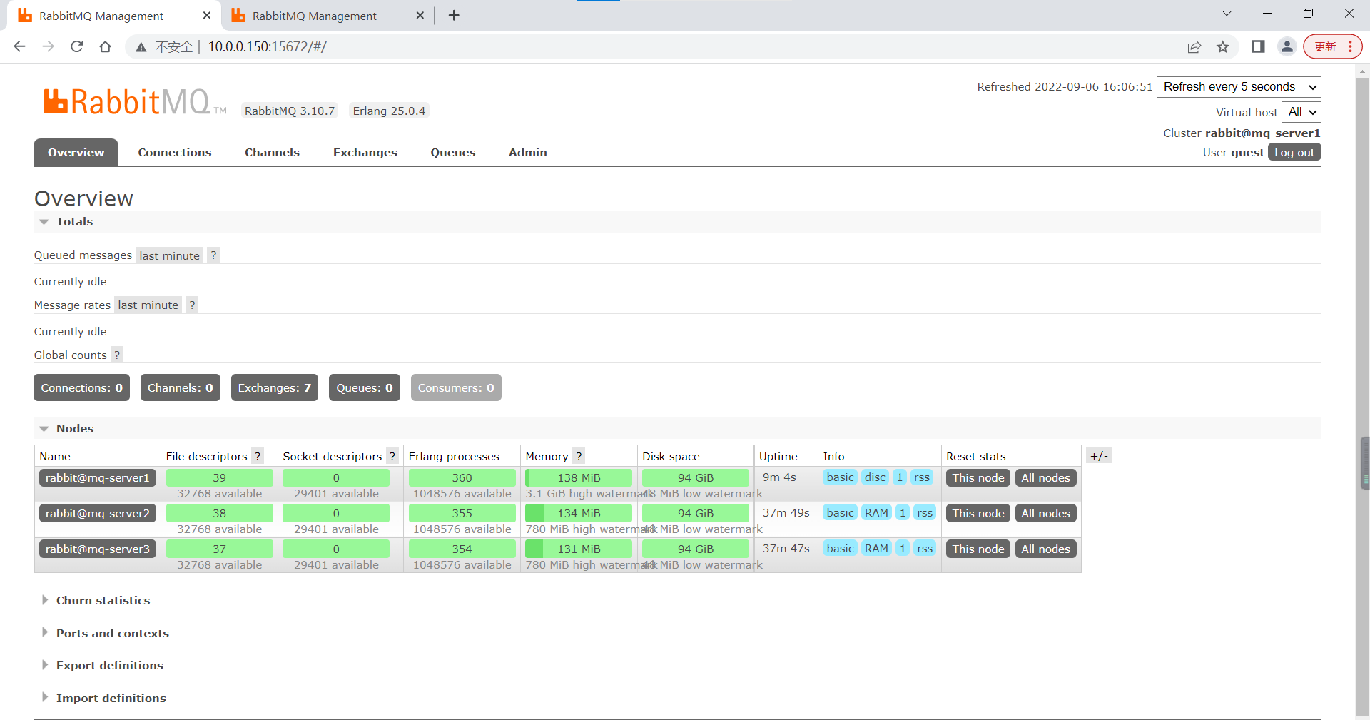Expand Ports and contexts section
The image size is (1370, 720).
pos(105,634)
